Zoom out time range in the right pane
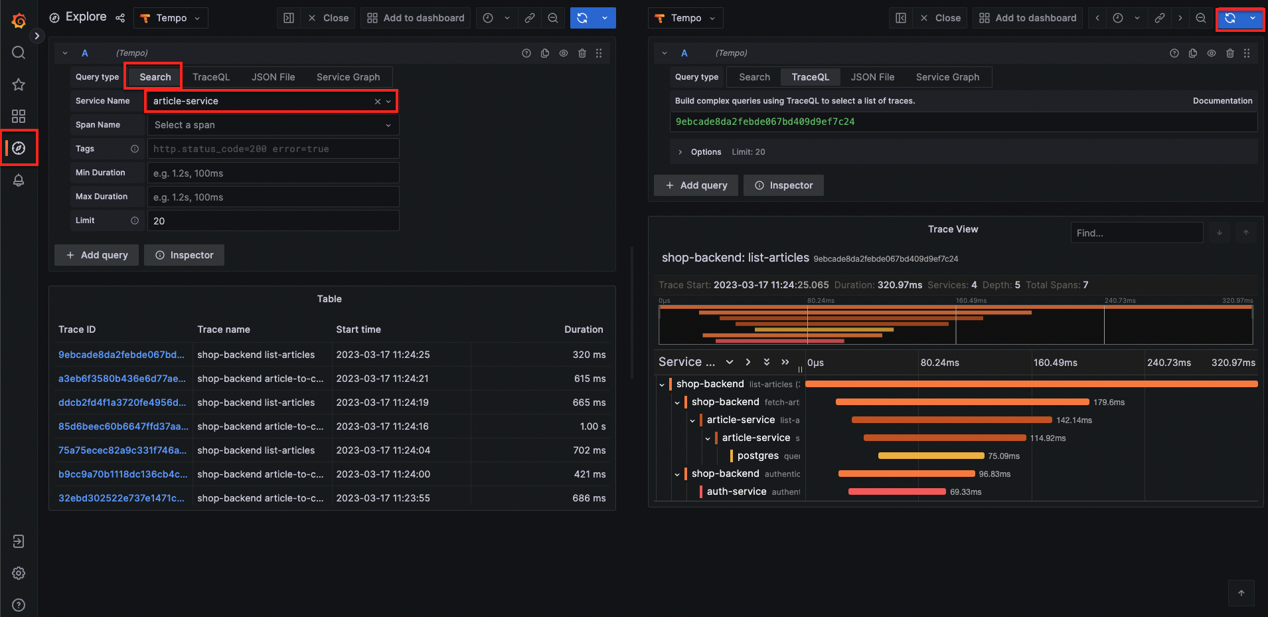This screenshot has width=1268, height=617. click(x=1201, y=18)
